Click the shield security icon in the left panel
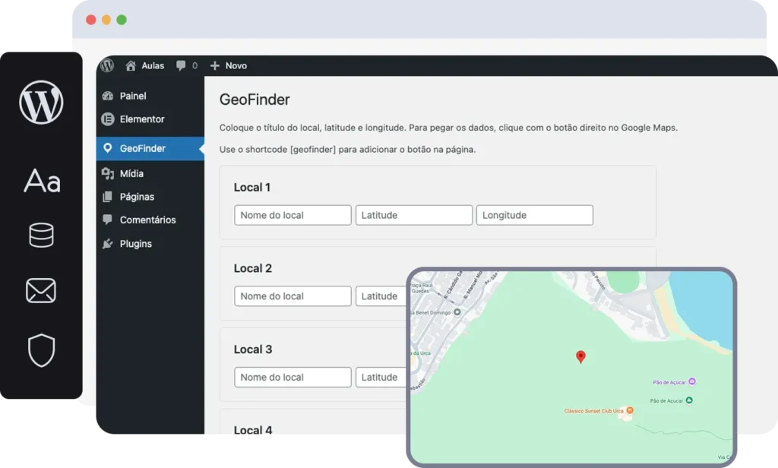Screen dimensions: 778x468 41,350
